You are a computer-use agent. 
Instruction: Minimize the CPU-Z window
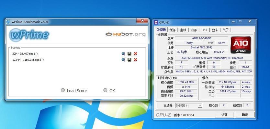[233, 21]
